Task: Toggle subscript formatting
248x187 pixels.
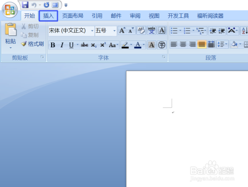Action: (94, 45)
